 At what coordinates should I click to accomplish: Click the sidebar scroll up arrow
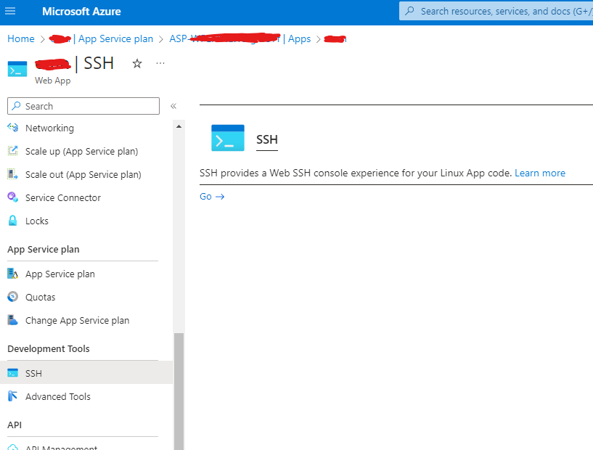coord(179,126)
